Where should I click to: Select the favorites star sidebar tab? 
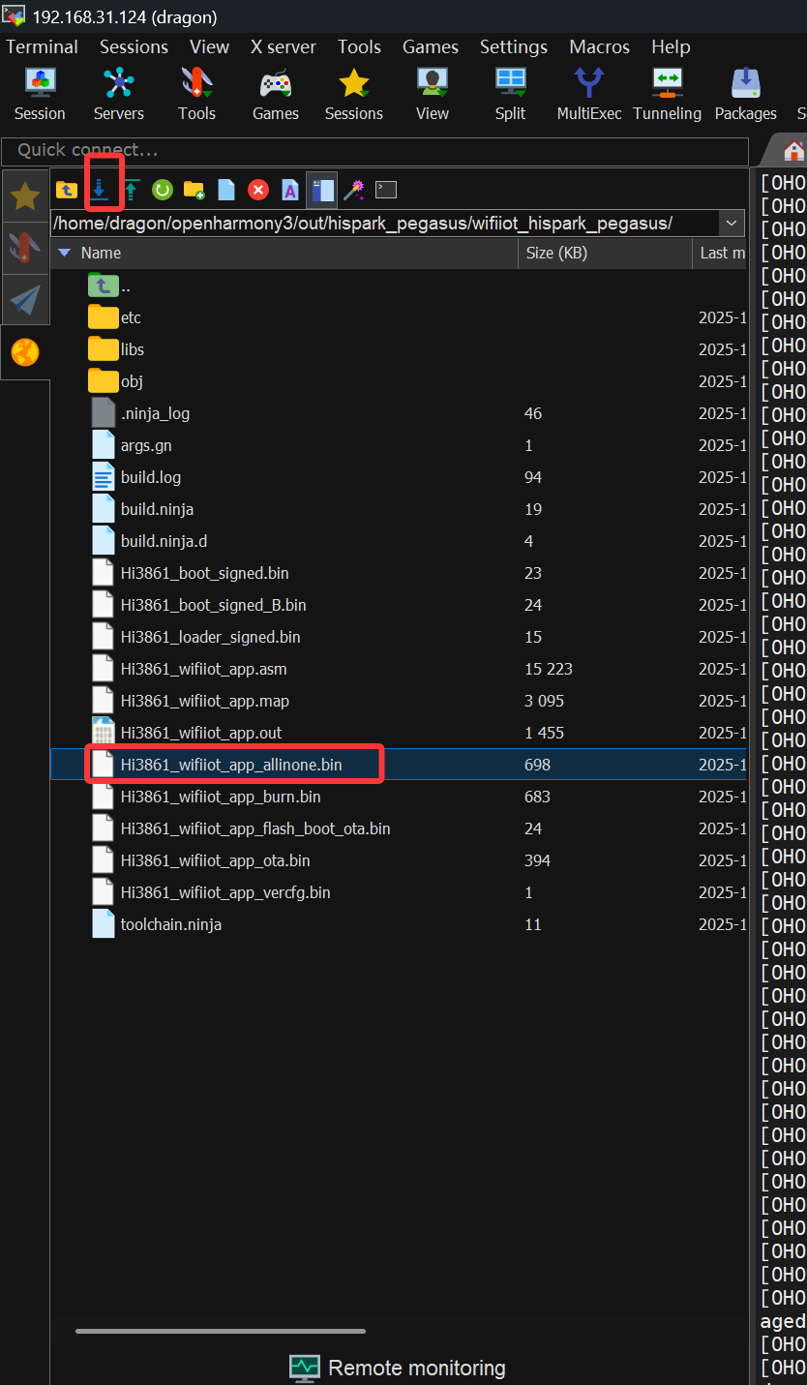(x=25, y=196)
